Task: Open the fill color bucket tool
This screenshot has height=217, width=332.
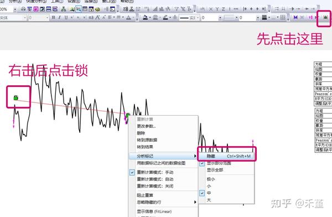Action: click(x=145, y=17)
